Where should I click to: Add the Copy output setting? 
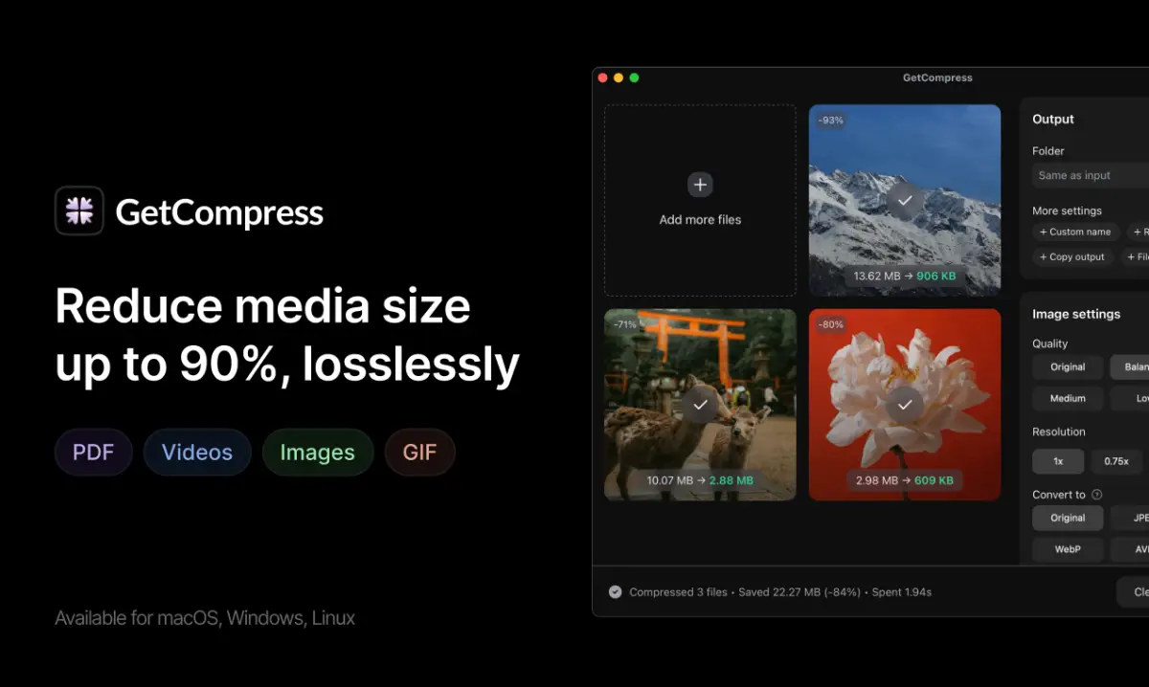coord(1072,256)
